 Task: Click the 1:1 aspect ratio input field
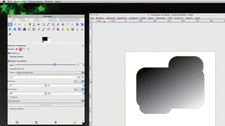click(43, 77)
